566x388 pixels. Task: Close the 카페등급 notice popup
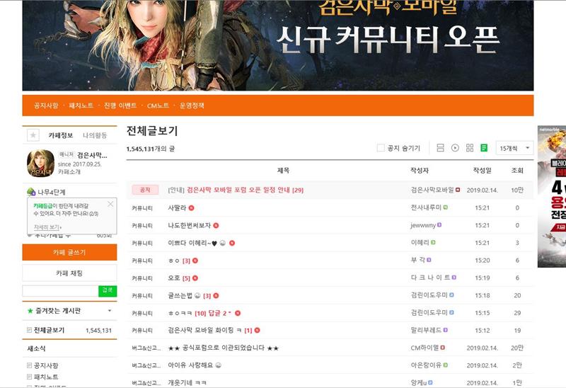[110, 204]
